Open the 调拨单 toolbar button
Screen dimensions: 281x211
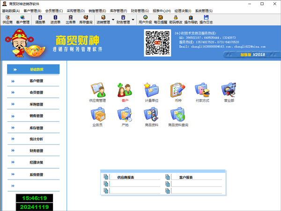[40, 20]
